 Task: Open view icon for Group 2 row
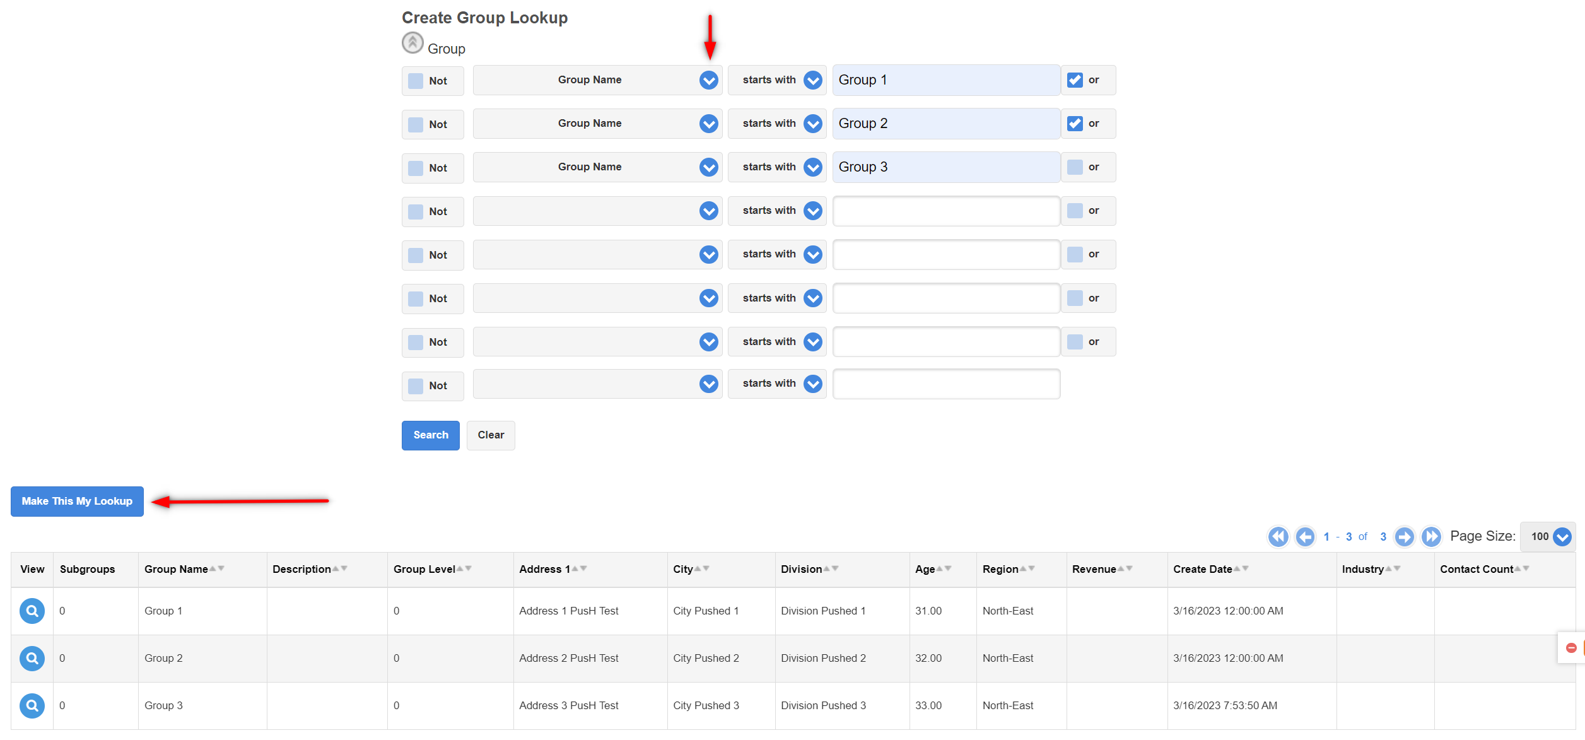pyautogui.click(x=32, y=658)
